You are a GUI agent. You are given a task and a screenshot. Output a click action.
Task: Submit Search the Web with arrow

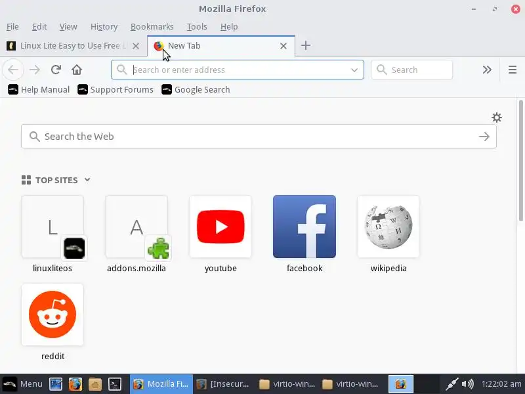484,137
